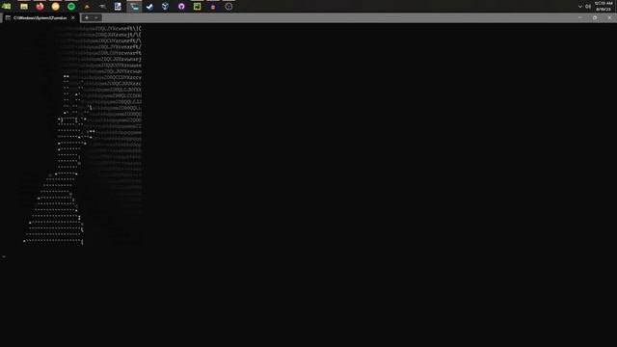Show hidden system tray icons

(x=580, y=7)
